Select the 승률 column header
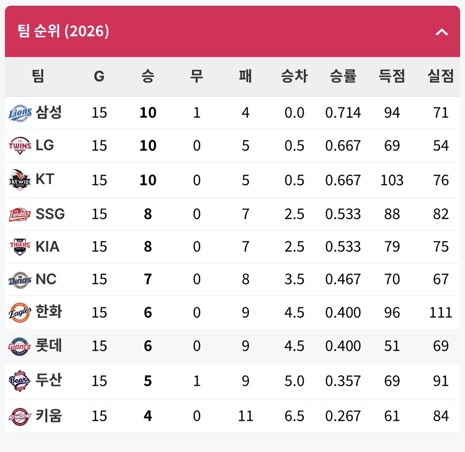 (x=343, y=76)
